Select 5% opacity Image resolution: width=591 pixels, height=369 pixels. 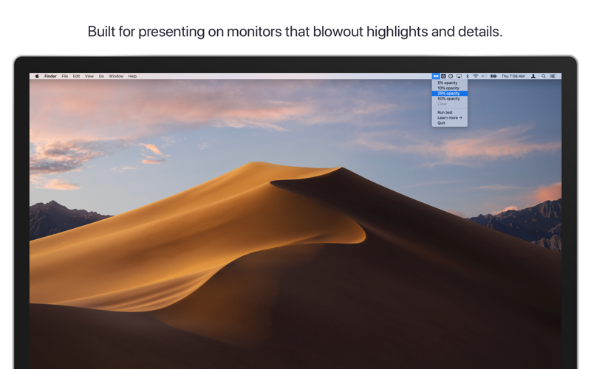coord(450,83)
